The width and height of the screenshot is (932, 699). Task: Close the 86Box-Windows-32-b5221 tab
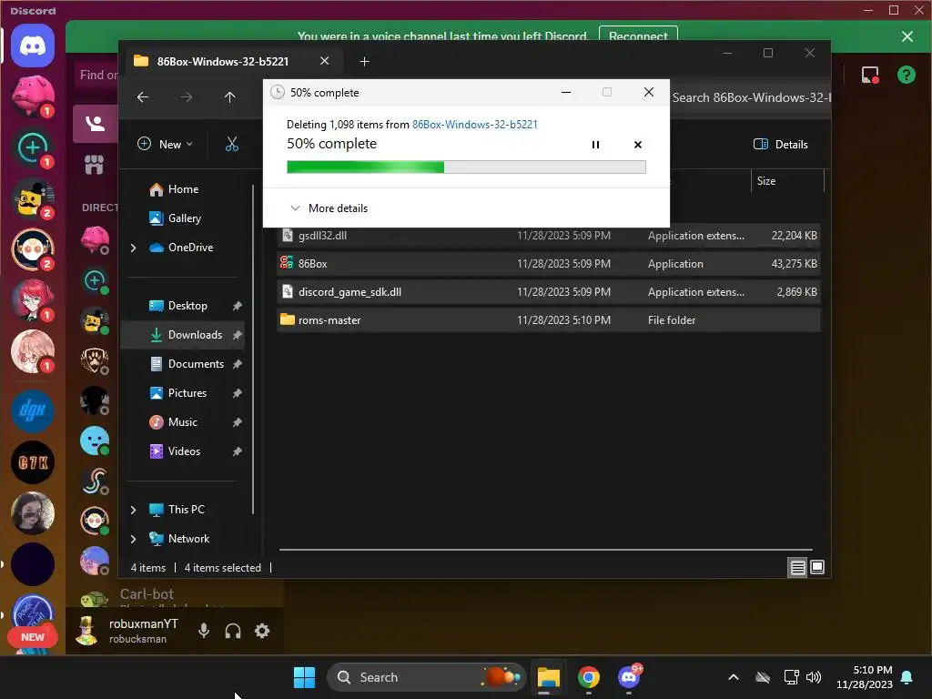click(325, 61)
